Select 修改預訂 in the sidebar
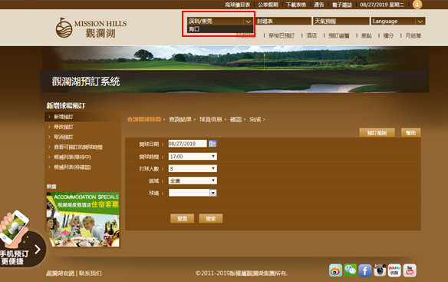 pos(64,127)
